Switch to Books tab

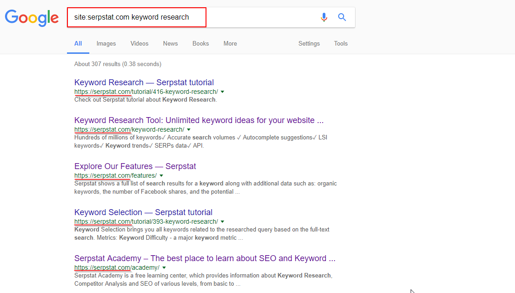tap(201, 43)
